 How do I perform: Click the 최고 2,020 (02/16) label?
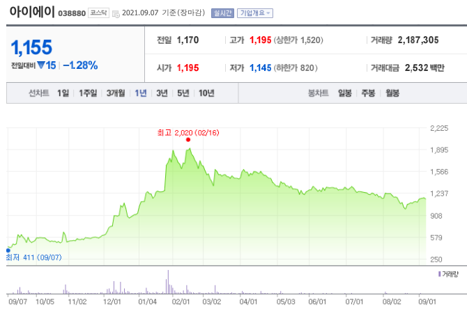click(x=188, y=132)
